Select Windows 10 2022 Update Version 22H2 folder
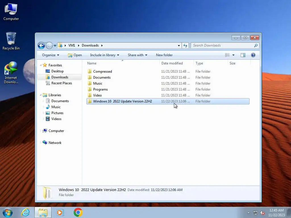The height and width of the screenshot is (218, 291). (x=168, y=101)
